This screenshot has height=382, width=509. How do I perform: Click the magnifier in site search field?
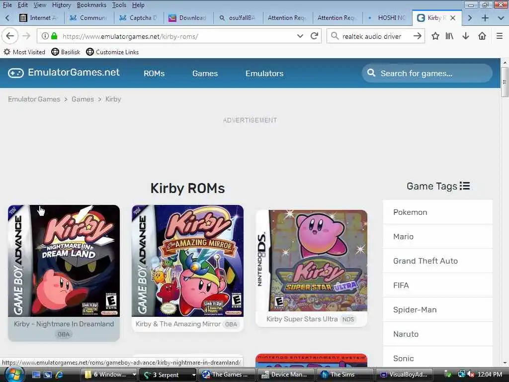(x=371, y=73)
